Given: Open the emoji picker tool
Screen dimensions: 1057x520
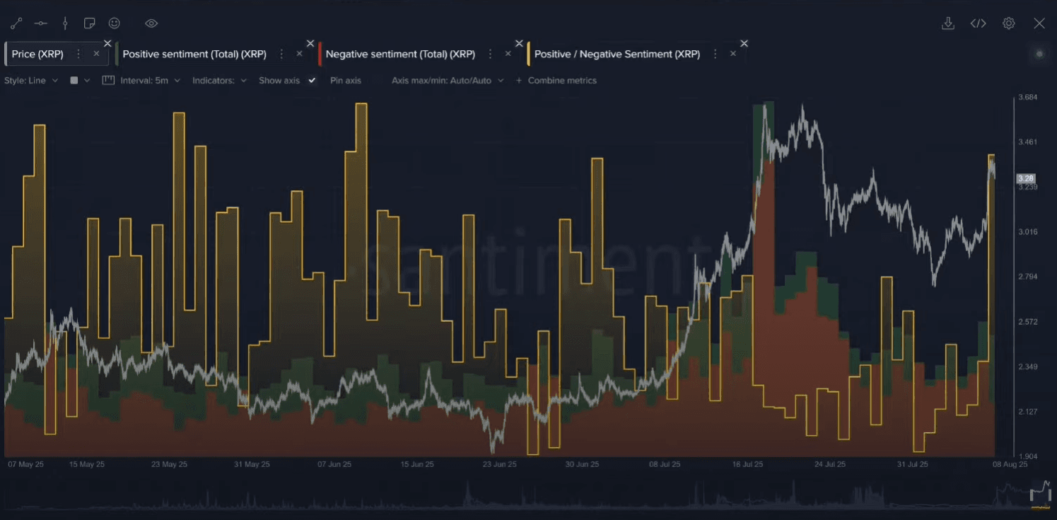Looking at the screenshot, I should point(114,23).
